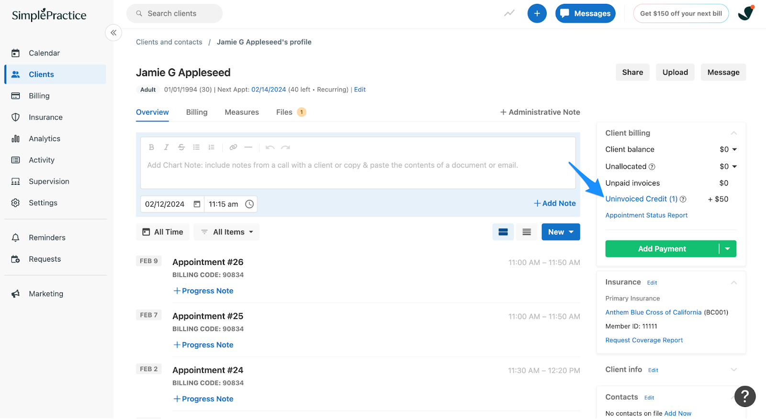Insert a link in chart note
This screenshot has width=766, height=419.
(233, 147)
